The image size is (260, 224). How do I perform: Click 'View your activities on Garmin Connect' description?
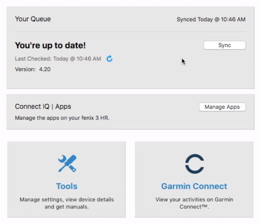[x=194, y=203]
